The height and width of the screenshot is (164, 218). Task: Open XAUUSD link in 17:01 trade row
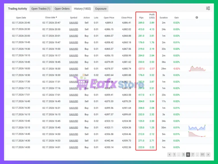tap(74, 95)
